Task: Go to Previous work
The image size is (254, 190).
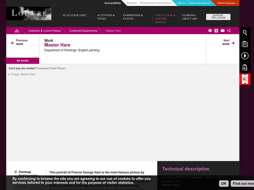Action: (x=22, y=42)
